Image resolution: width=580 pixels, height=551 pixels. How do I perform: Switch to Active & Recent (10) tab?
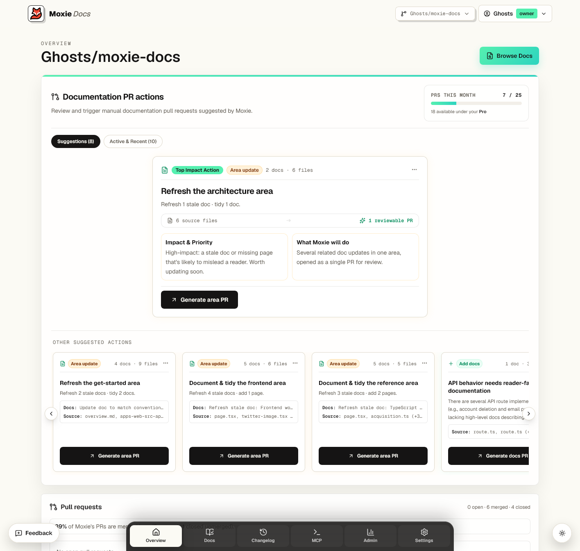[133, 141]
